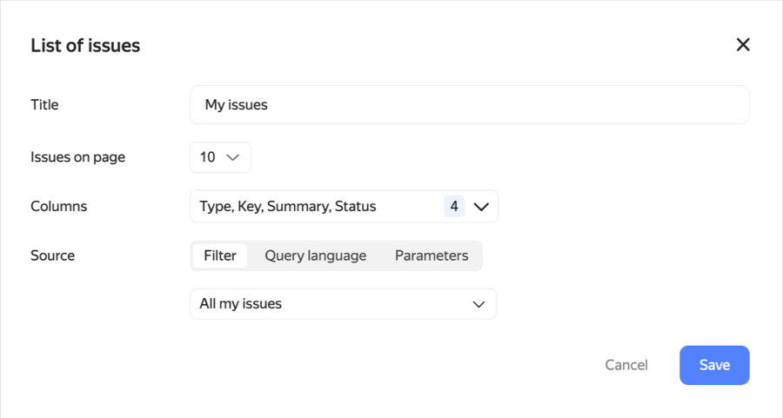Click the chevron in All my issues field
783x418 pixels.
[478, 304]
